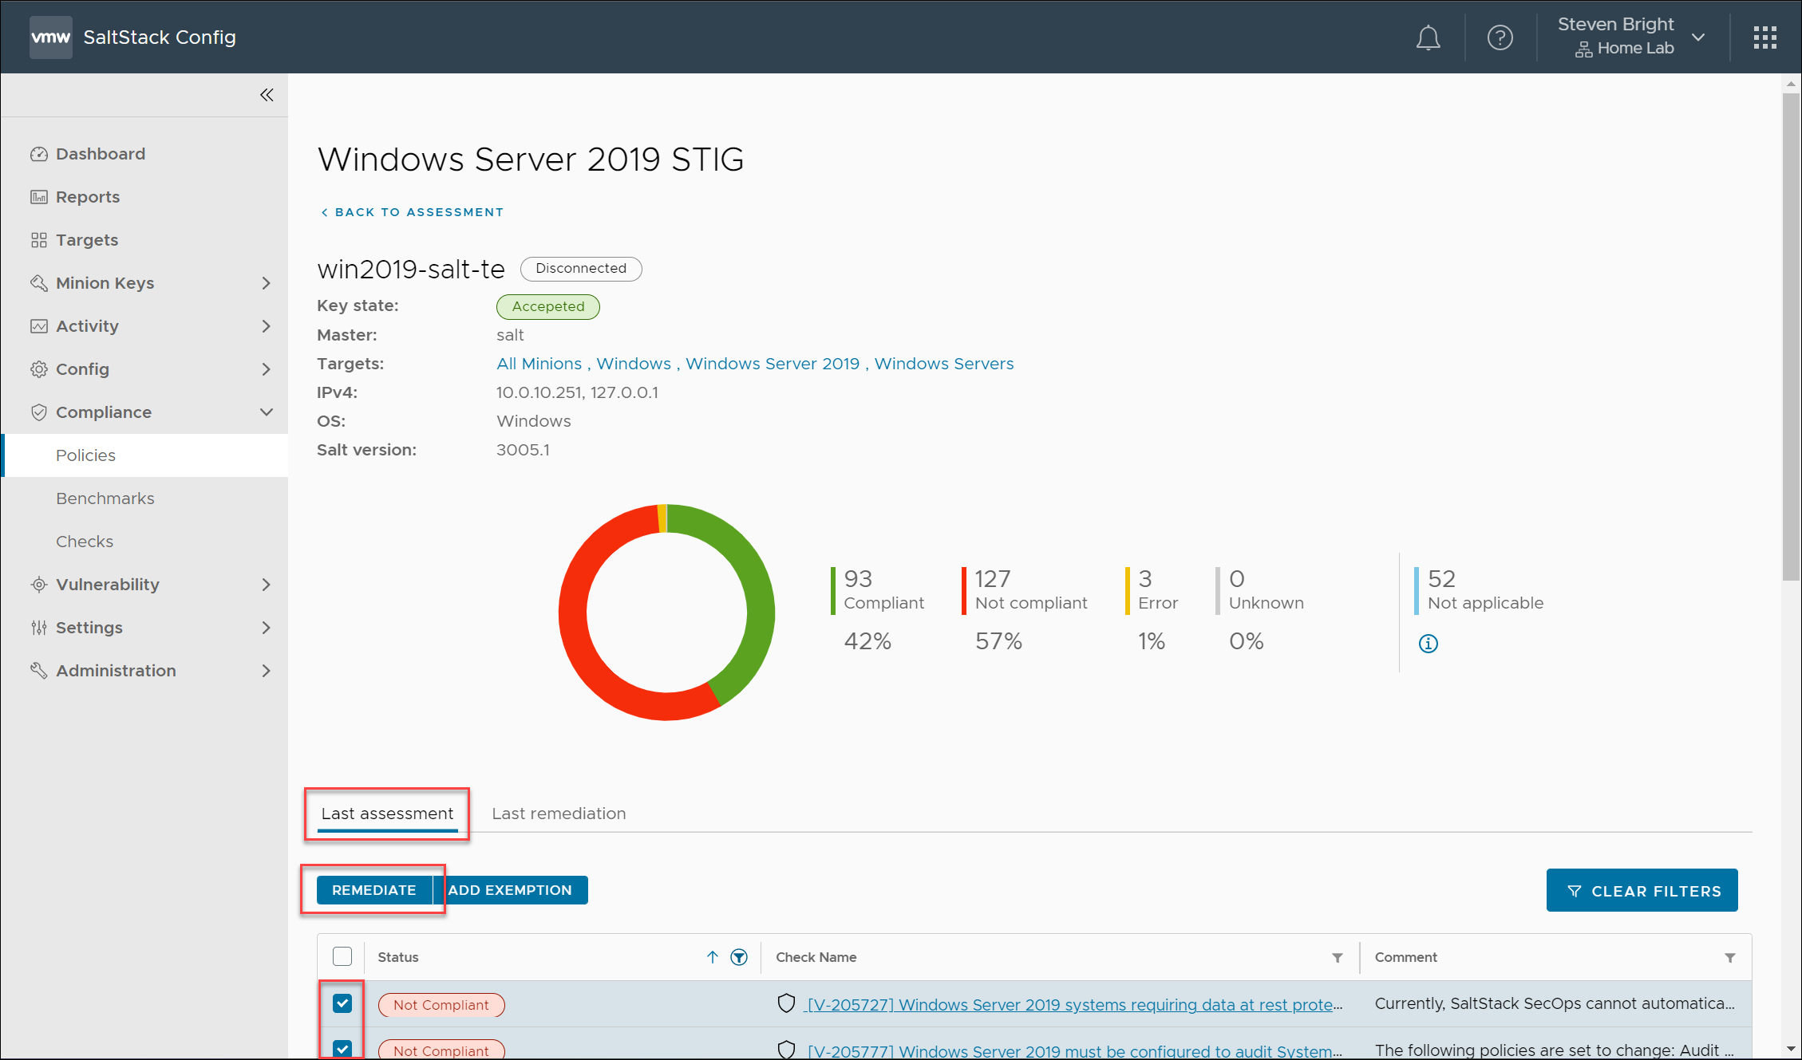This screenshot has height=1060, width=1802.
Task: Open Benchmarks under Compliance
Action: (x=105, y=498)
